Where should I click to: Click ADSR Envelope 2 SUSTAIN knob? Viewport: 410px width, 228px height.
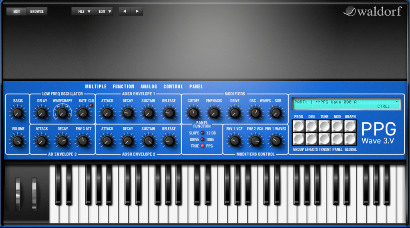coord(148,141)
